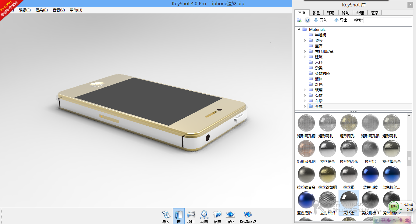Switch to the 环境 environments tab
Screen dimensions: 416x224
pos(331,13)
